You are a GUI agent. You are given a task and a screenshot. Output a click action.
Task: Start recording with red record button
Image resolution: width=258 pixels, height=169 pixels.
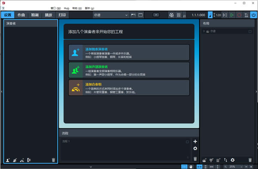tap(239, 15)
